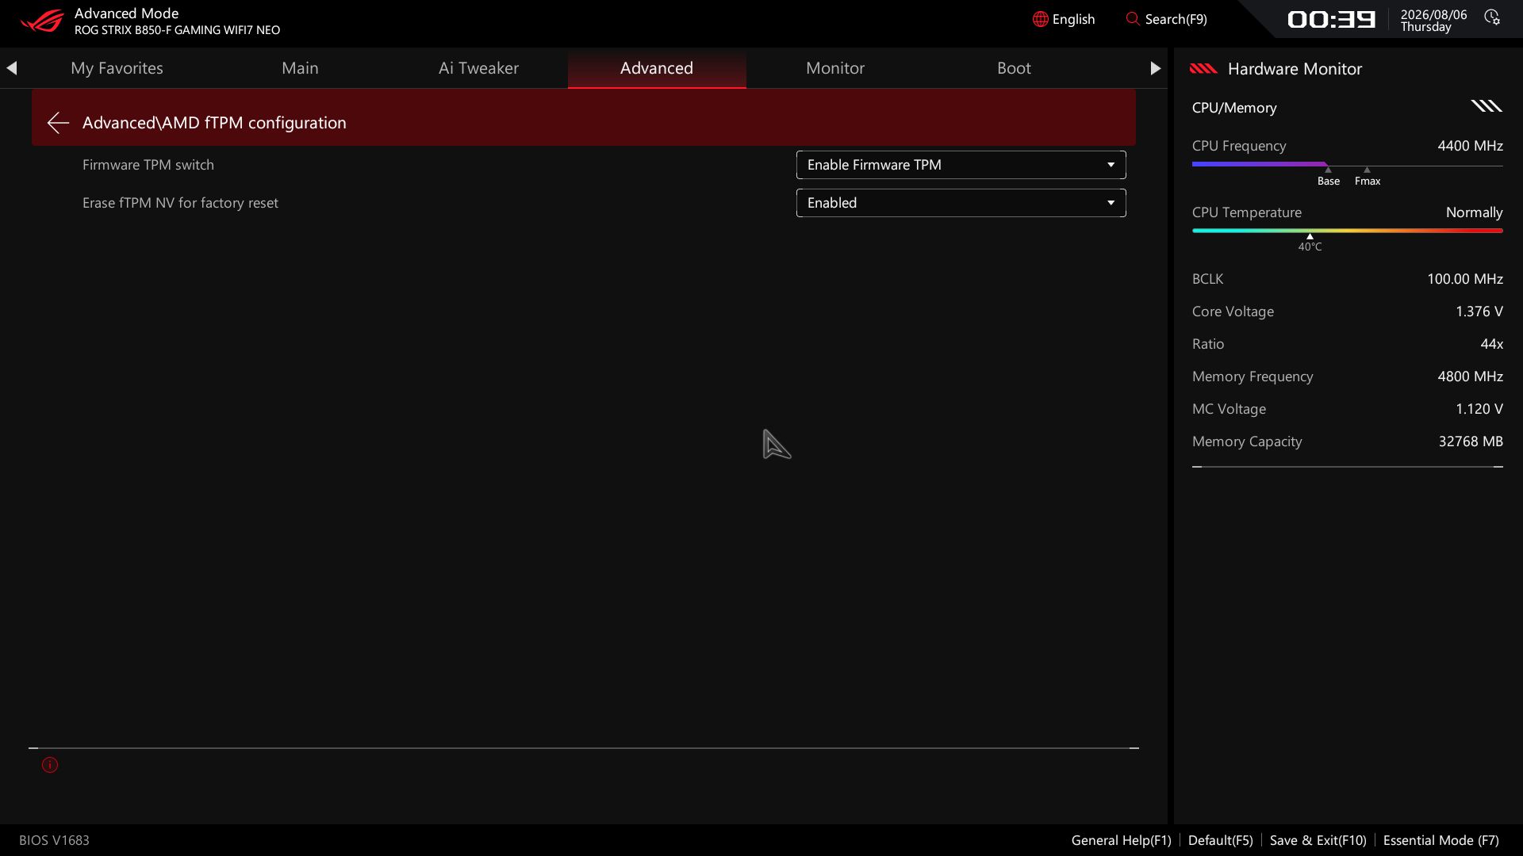
Task: Click the Base frequency marker label
Action: coord(1329,181)
